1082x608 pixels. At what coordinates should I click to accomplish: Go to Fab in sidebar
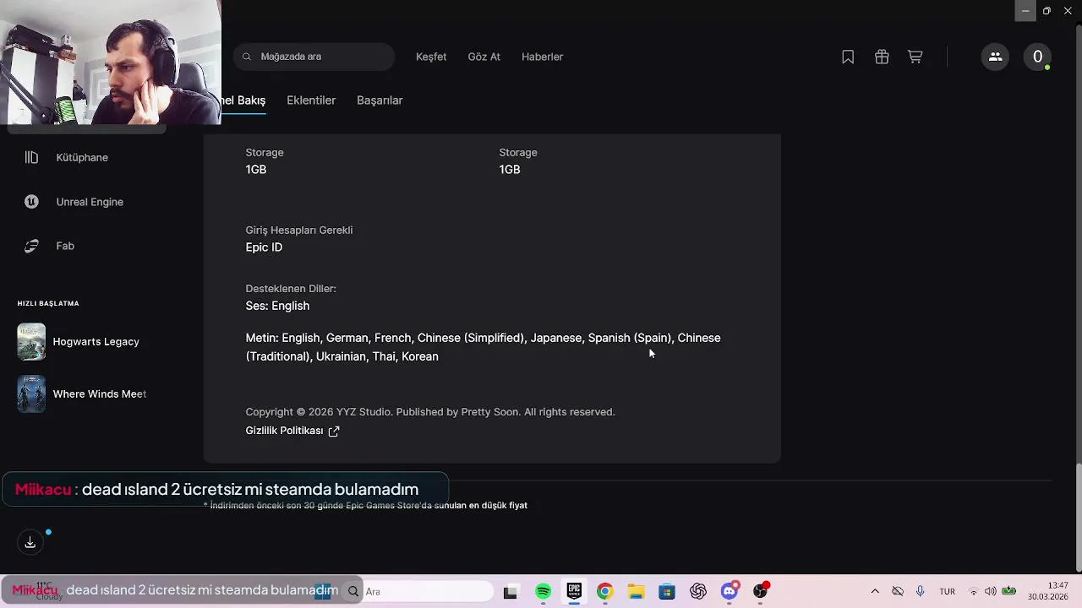(x=65, y=246)
